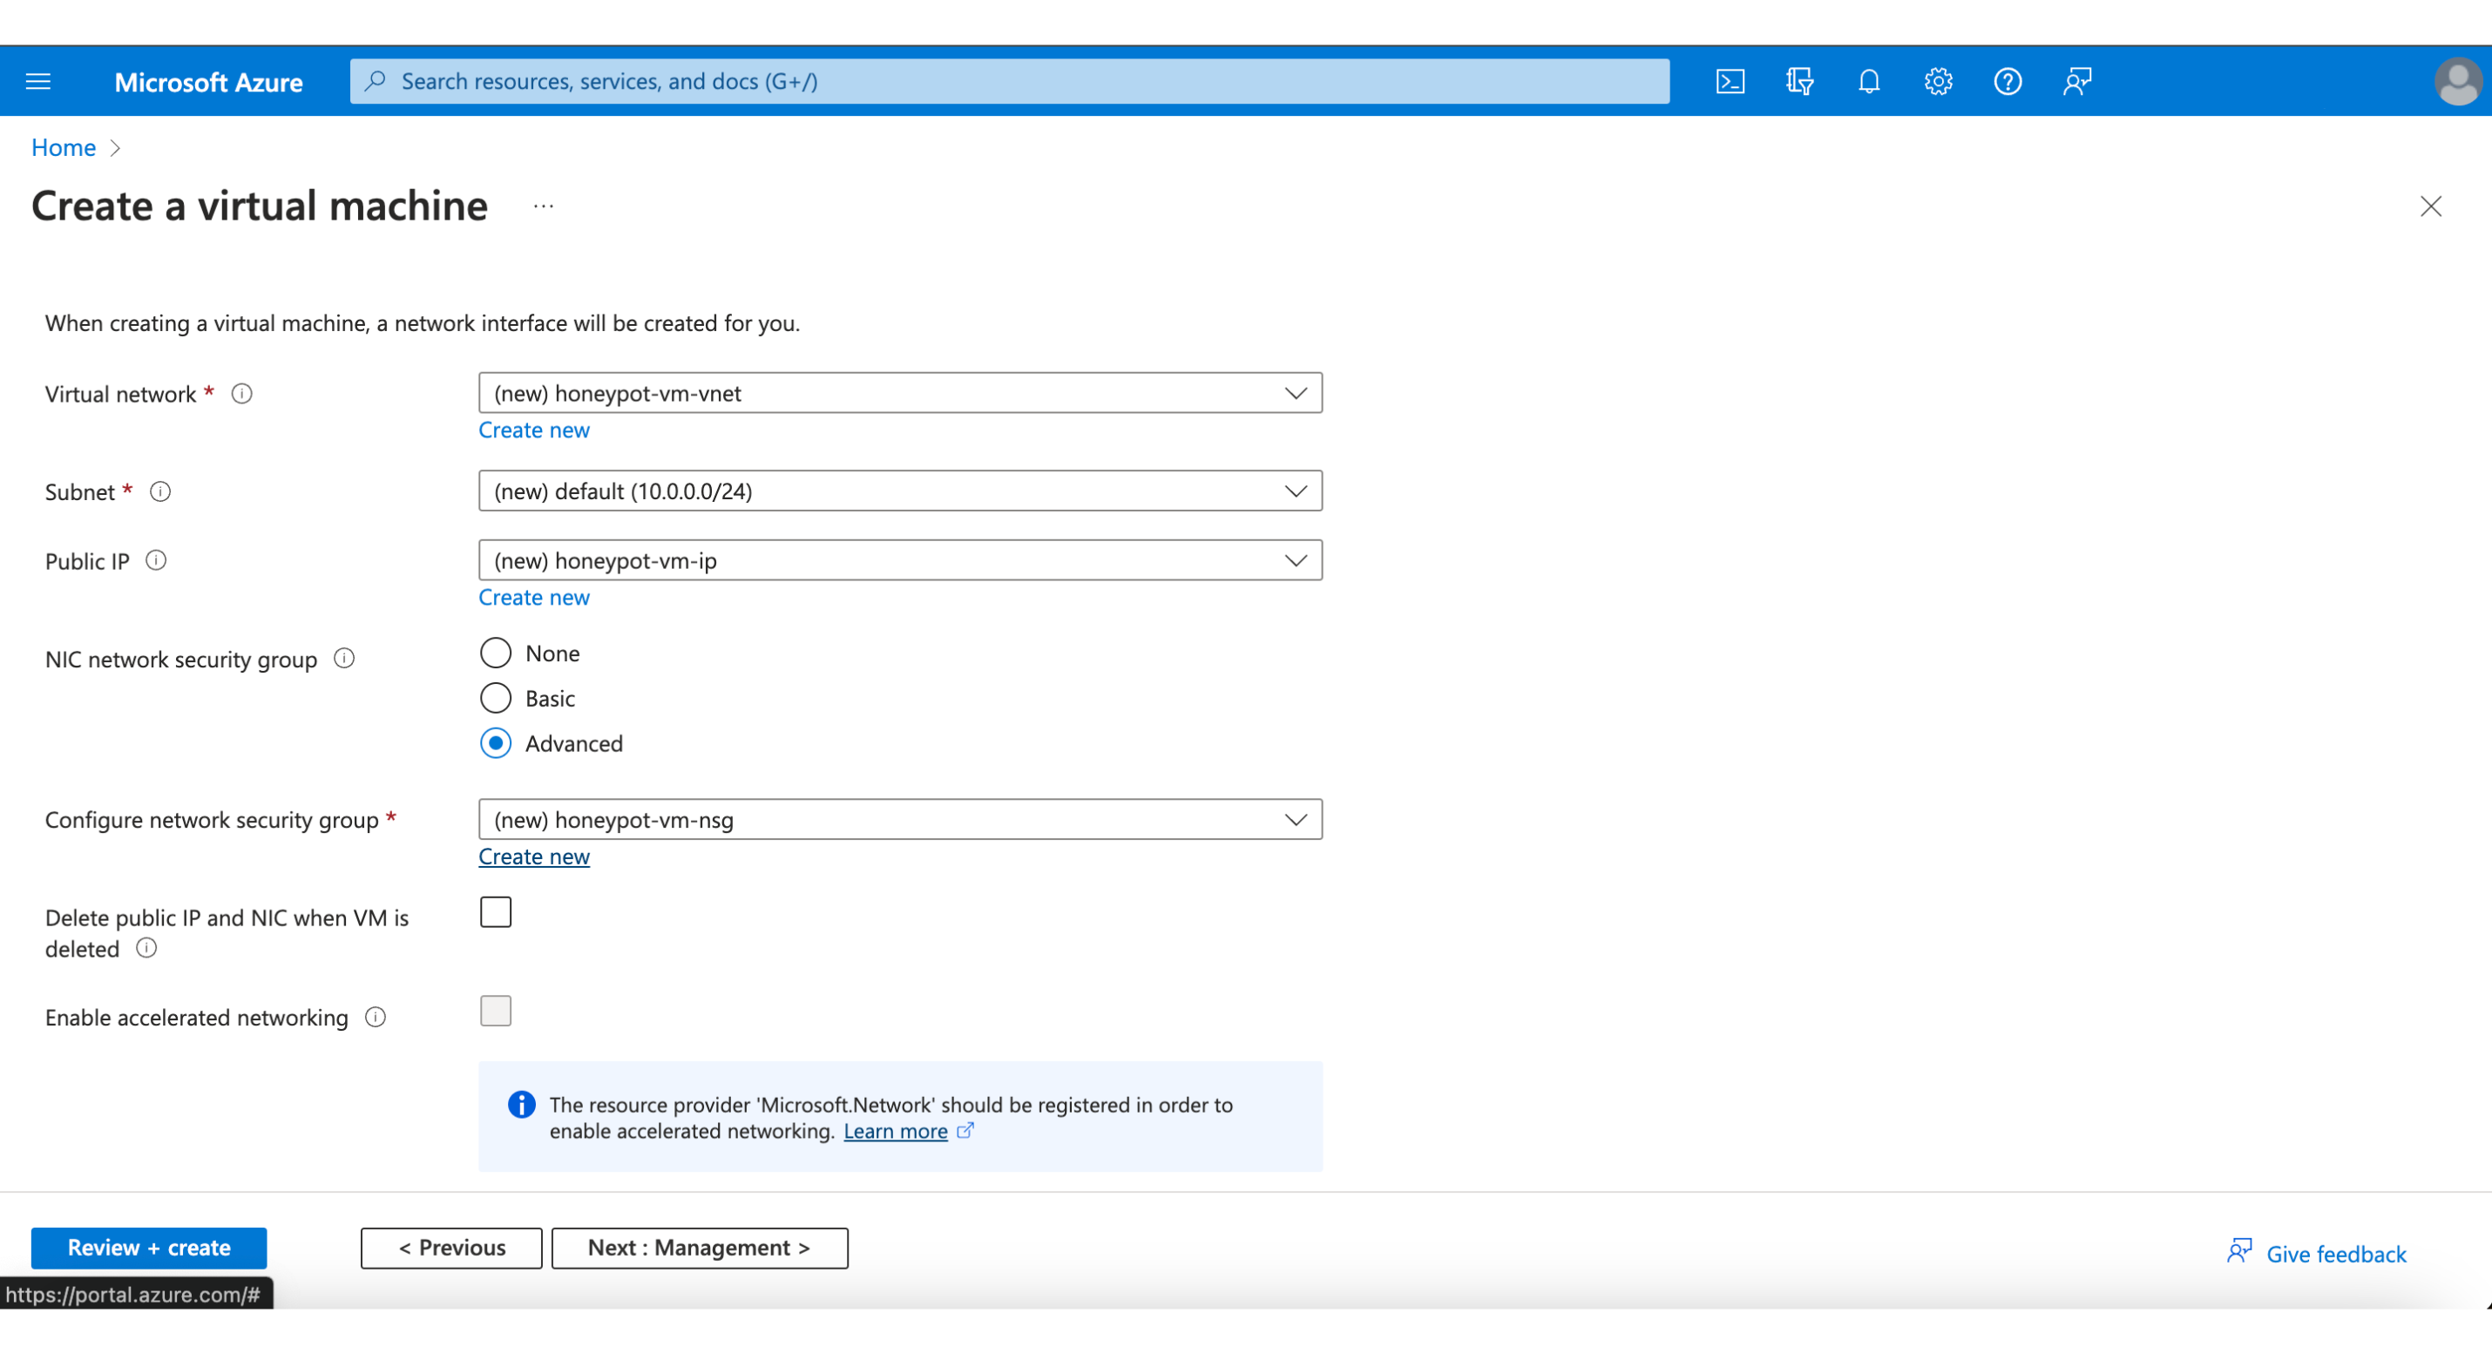Go to Home breadcrumb
The height and width of the screenshot is (1354, 2492).
point(63,148)
